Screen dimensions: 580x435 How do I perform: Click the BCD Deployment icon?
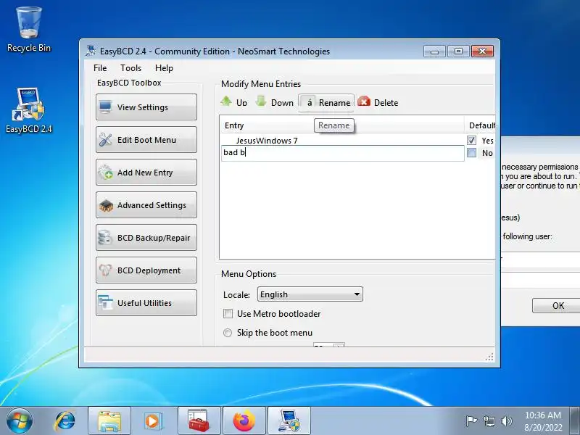(x=105, y=270)
